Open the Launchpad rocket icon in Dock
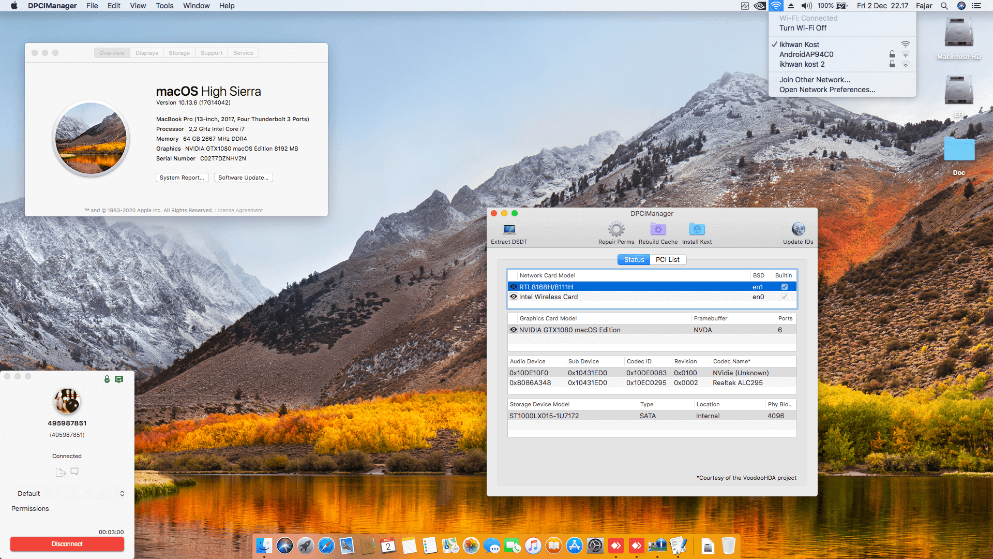The height and width of the screenshot is (559, 993). coord(306,546)
